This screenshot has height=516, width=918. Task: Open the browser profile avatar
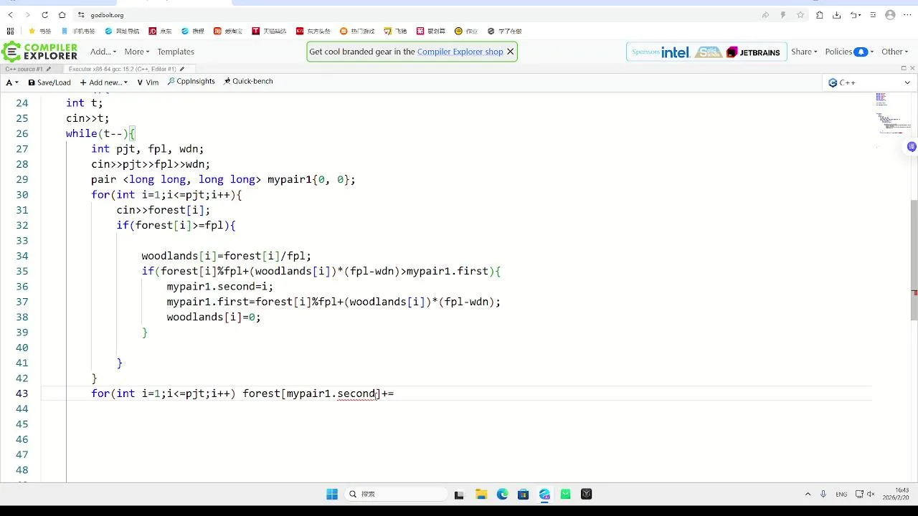[x=890, y=15]
